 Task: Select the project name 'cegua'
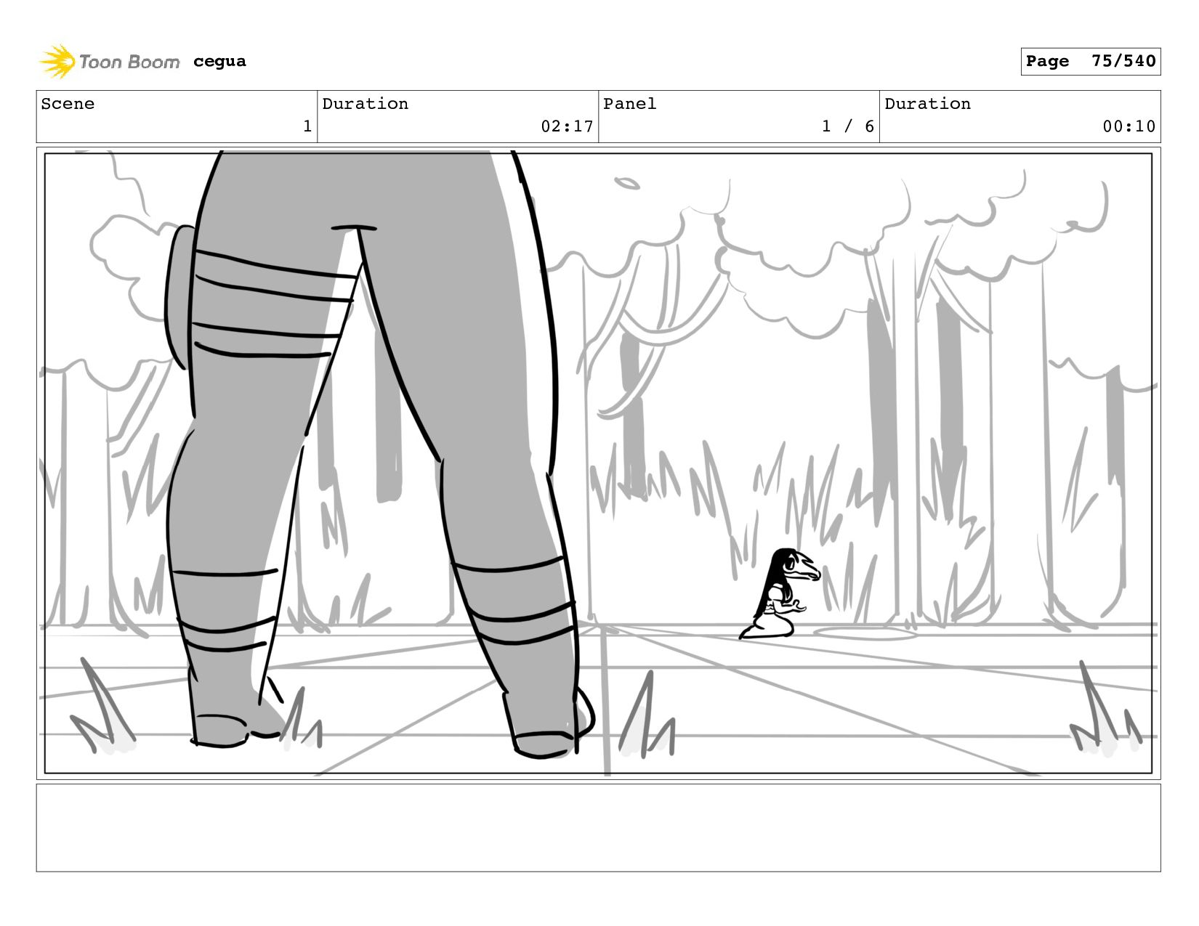click(x=219, y=61)
